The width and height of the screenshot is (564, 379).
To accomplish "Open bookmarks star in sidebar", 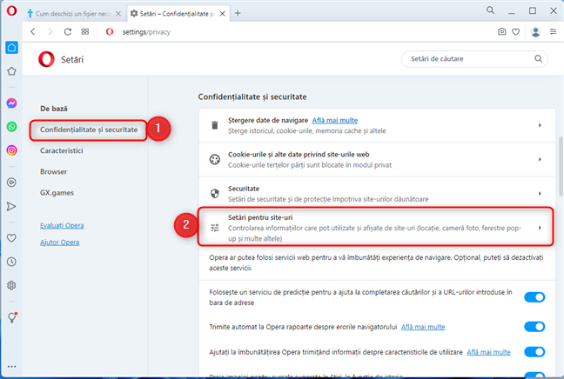I will pos(11,71).
